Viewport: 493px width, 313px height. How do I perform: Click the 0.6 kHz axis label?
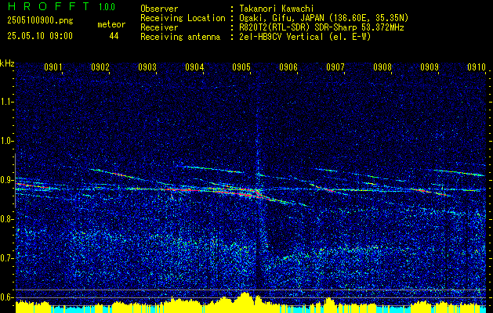(x=7, y=297)
